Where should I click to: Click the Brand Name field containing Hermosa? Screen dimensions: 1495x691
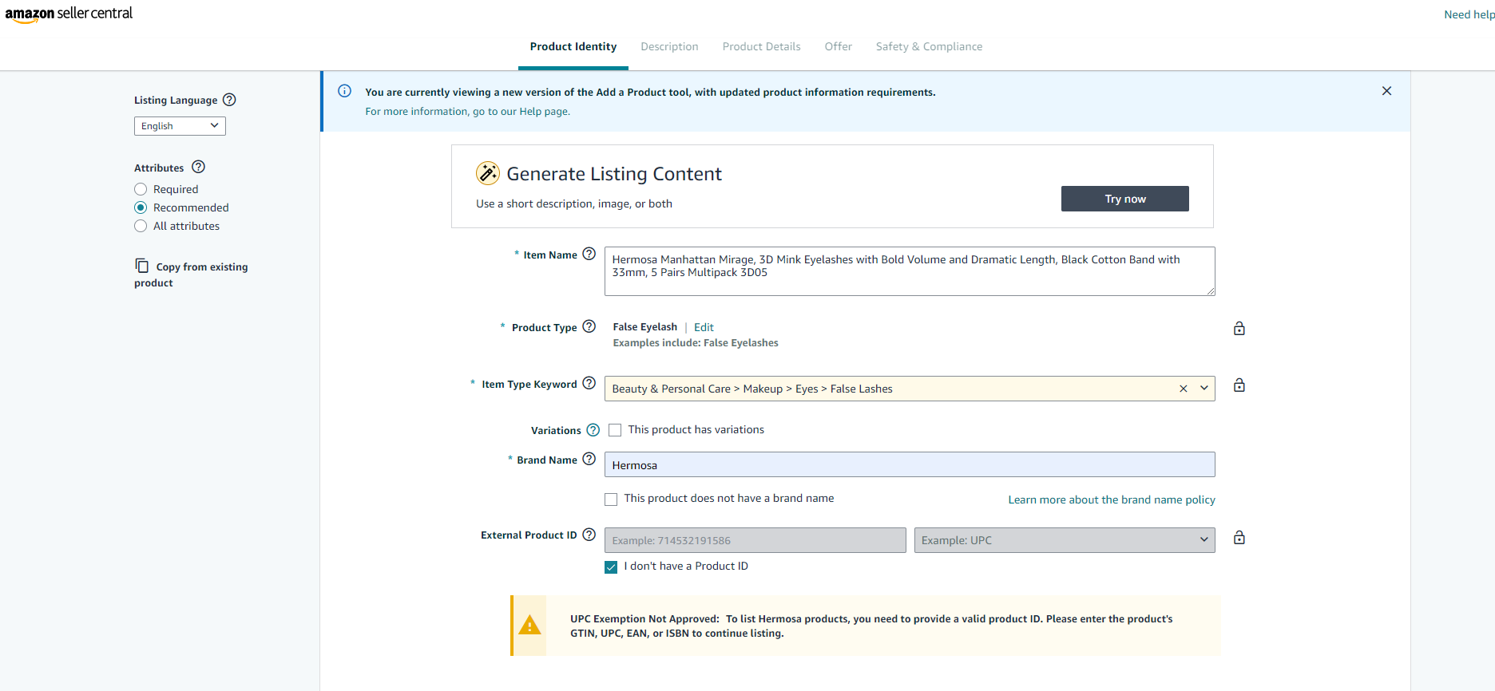pyautogui.click(x=910, y=465)
